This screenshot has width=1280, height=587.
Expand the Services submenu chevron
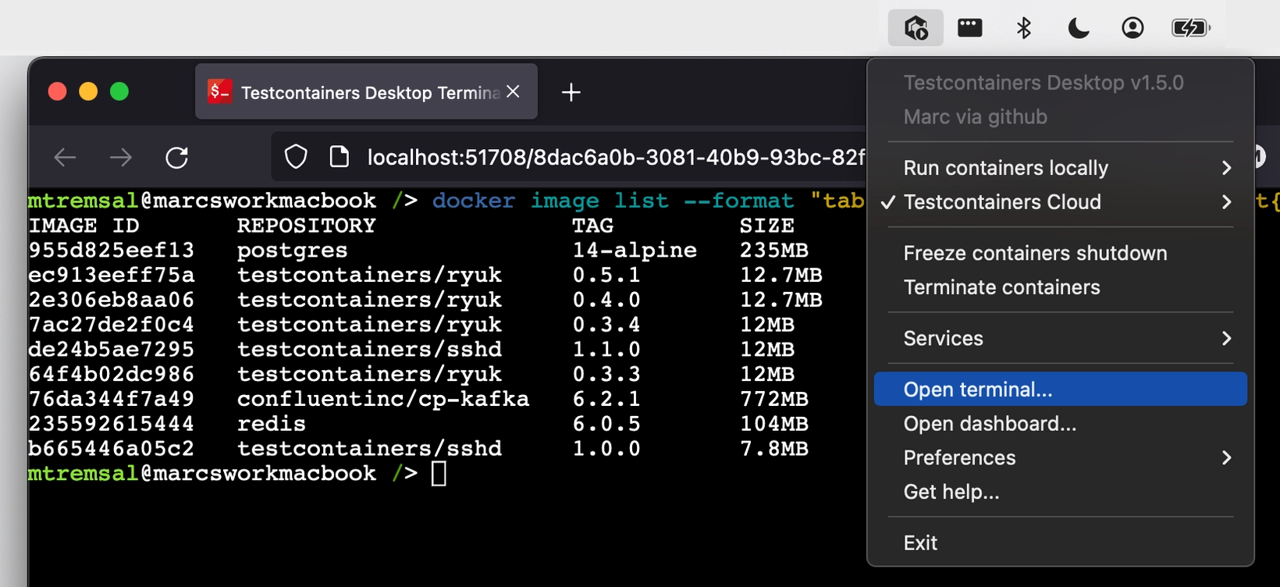pyautogui.click(x=1226, y=338)
